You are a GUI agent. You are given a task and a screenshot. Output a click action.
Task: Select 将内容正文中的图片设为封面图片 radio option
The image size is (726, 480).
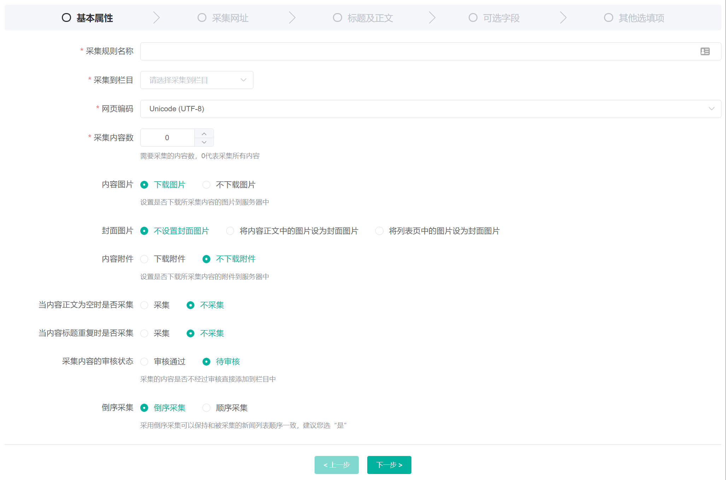click(230, 231)
